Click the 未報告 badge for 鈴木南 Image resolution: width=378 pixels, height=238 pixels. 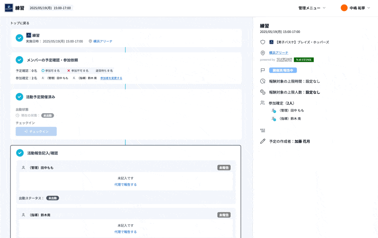pos(224,215)
